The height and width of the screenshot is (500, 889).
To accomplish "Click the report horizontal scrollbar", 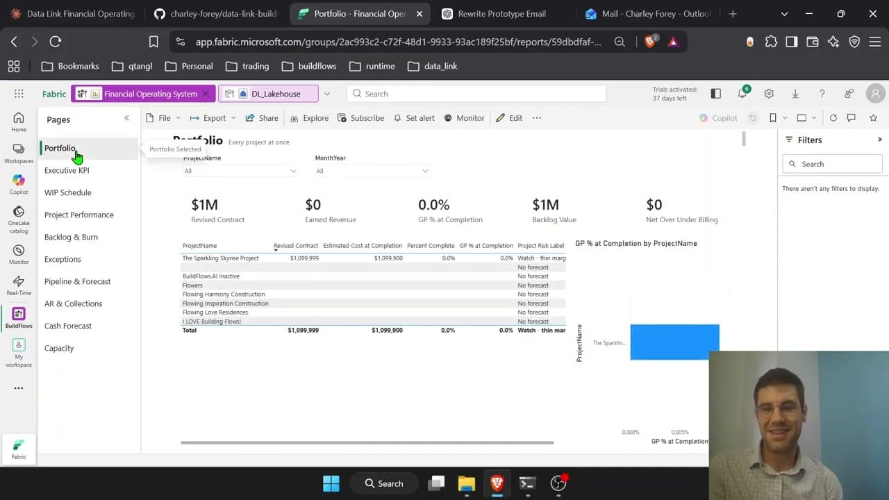I will point(367,442).
